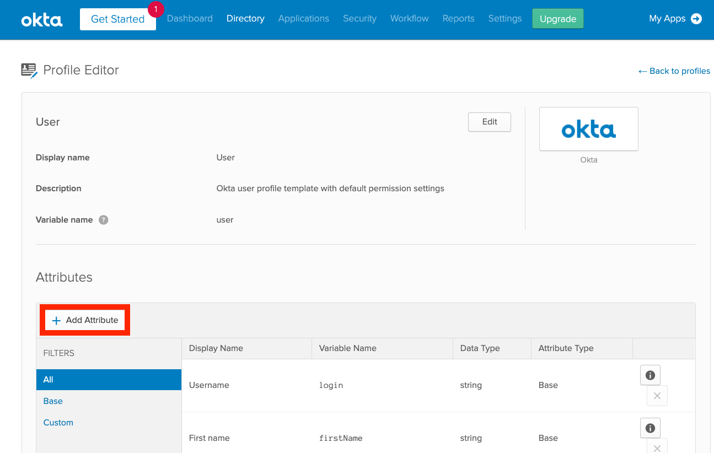Go to the Dashboard menu

[190, 19]
